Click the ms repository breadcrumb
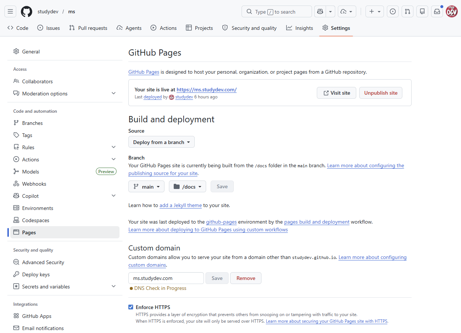461x333 pixels. tap(72, 11)
